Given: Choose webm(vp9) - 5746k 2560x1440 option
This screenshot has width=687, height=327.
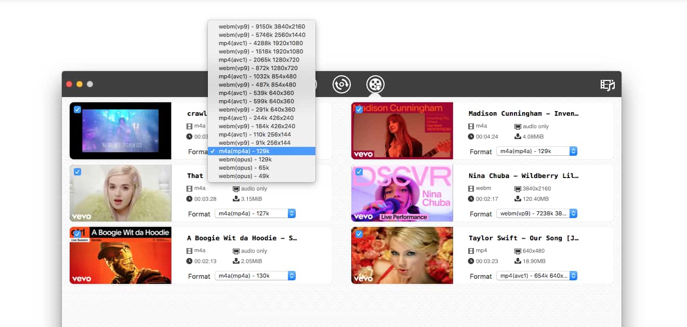Looking at the screenshot, I should tap(261, 35).
